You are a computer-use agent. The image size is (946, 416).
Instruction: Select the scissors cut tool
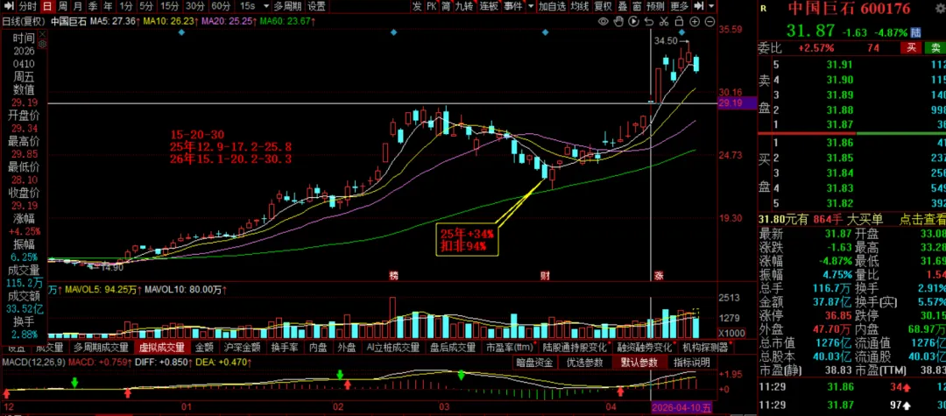pos(664,22)
